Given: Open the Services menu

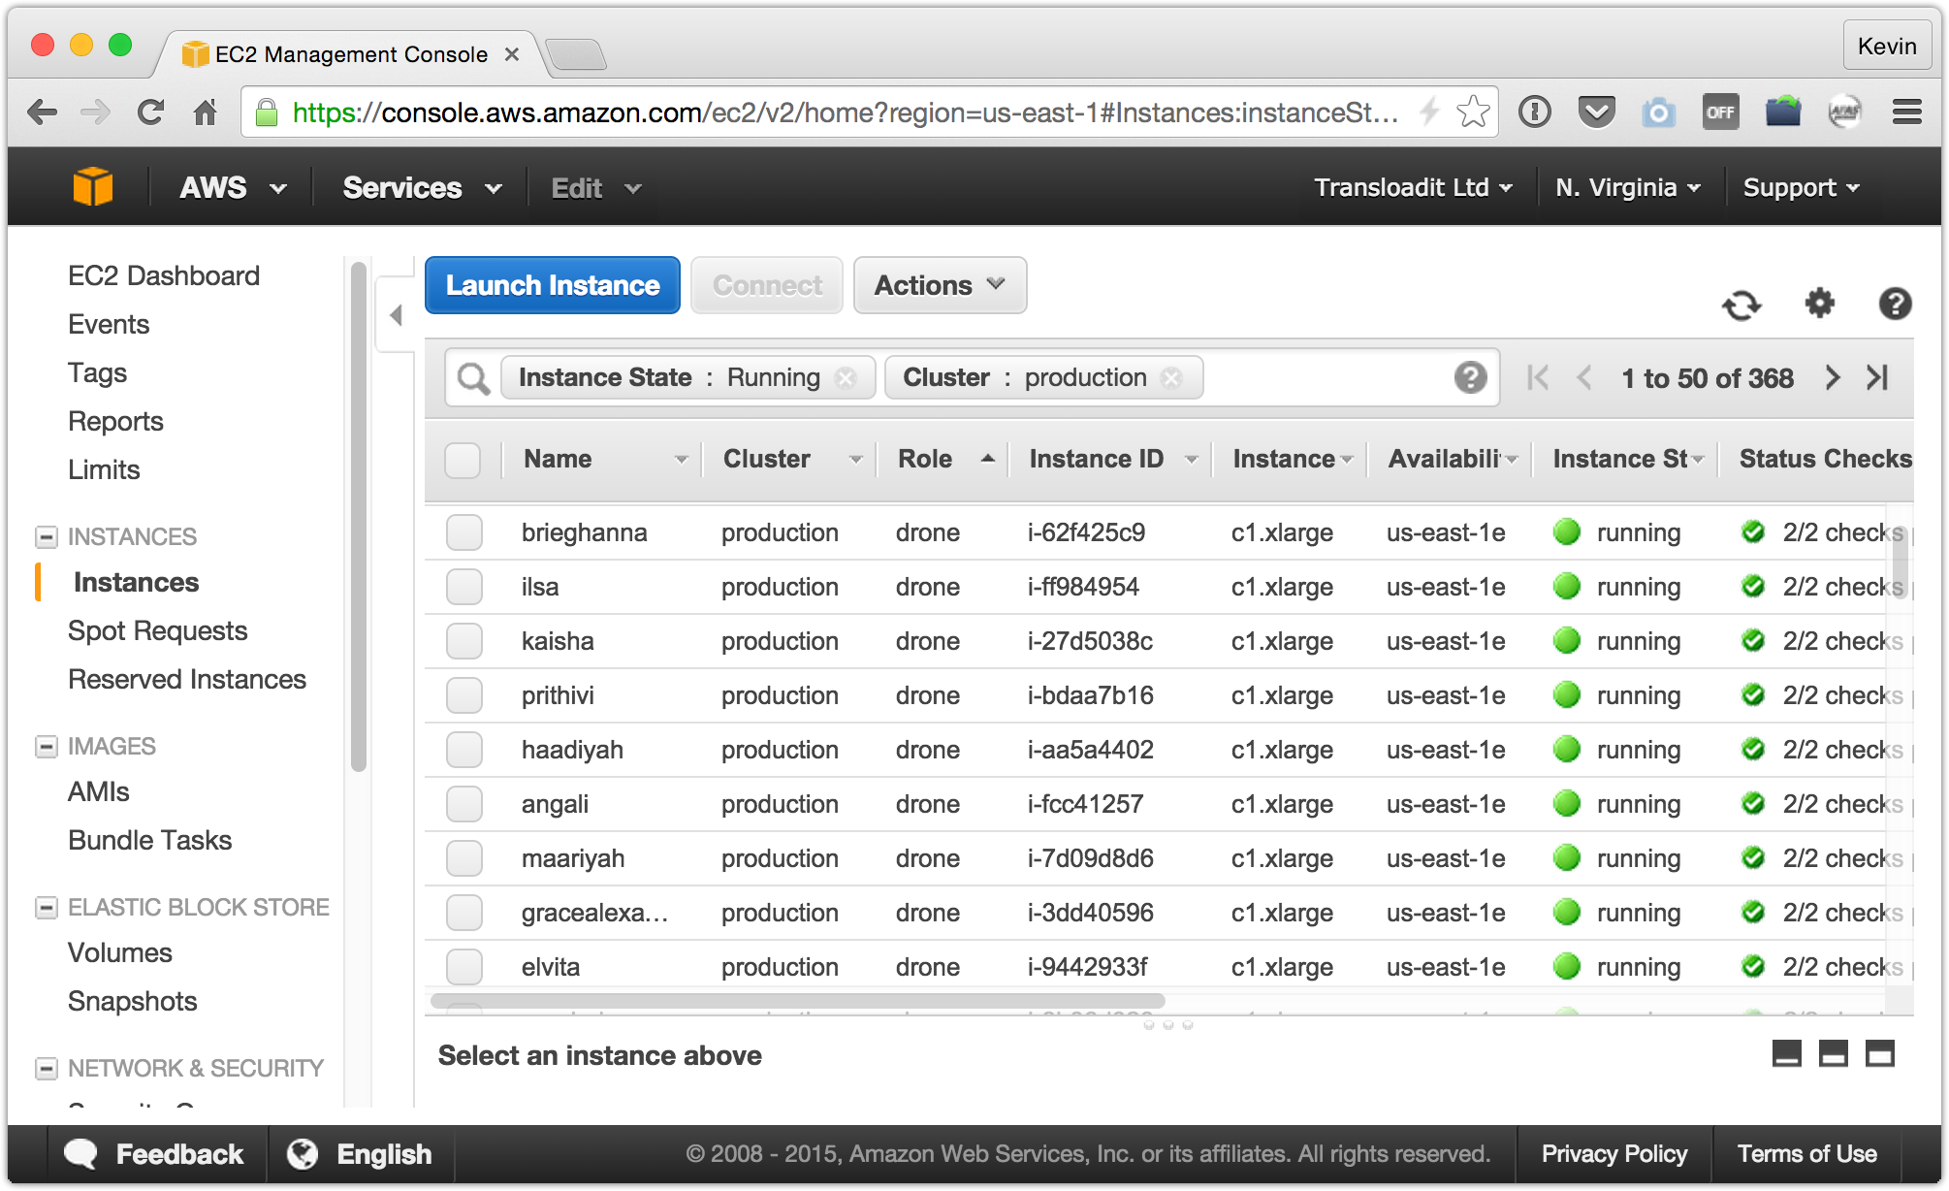Looking at the screenshot, I should click(421, 187).
